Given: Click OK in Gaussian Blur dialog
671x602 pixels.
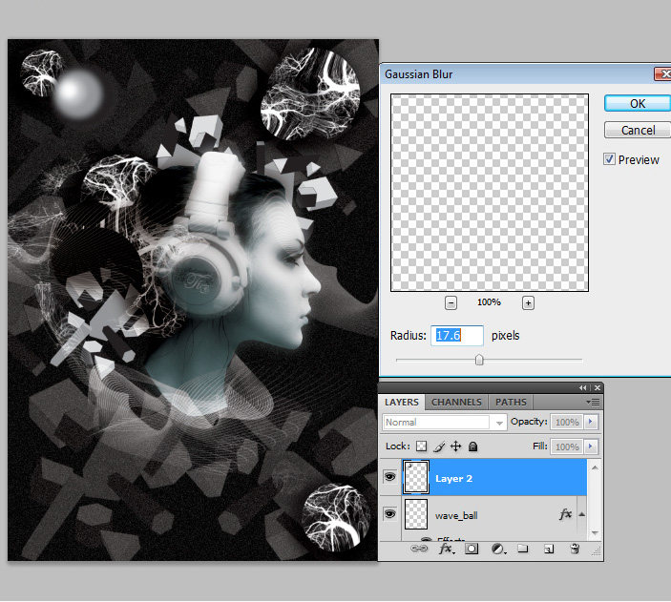Looking at the screenshot, I should pos(637,104).
